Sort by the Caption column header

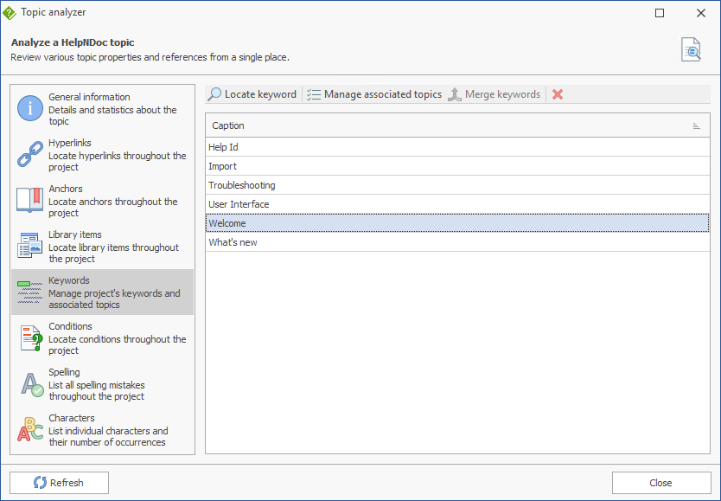click(x=457, y=125)
